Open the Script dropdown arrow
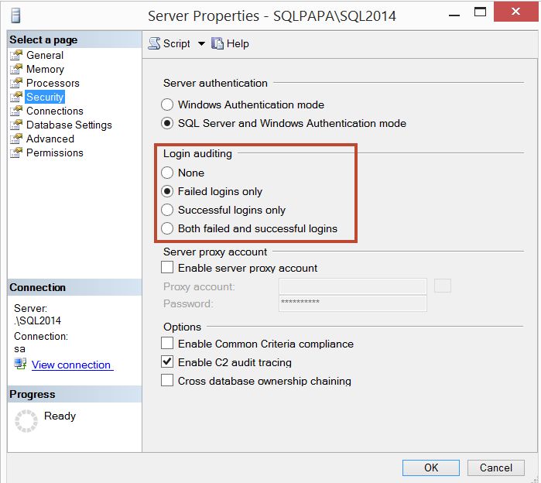This screenshot has width=541, height=483. point(201,44)
